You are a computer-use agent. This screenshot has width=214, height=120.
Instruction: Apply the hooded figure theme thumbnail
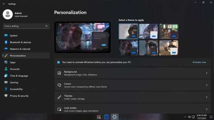(128, 31)
